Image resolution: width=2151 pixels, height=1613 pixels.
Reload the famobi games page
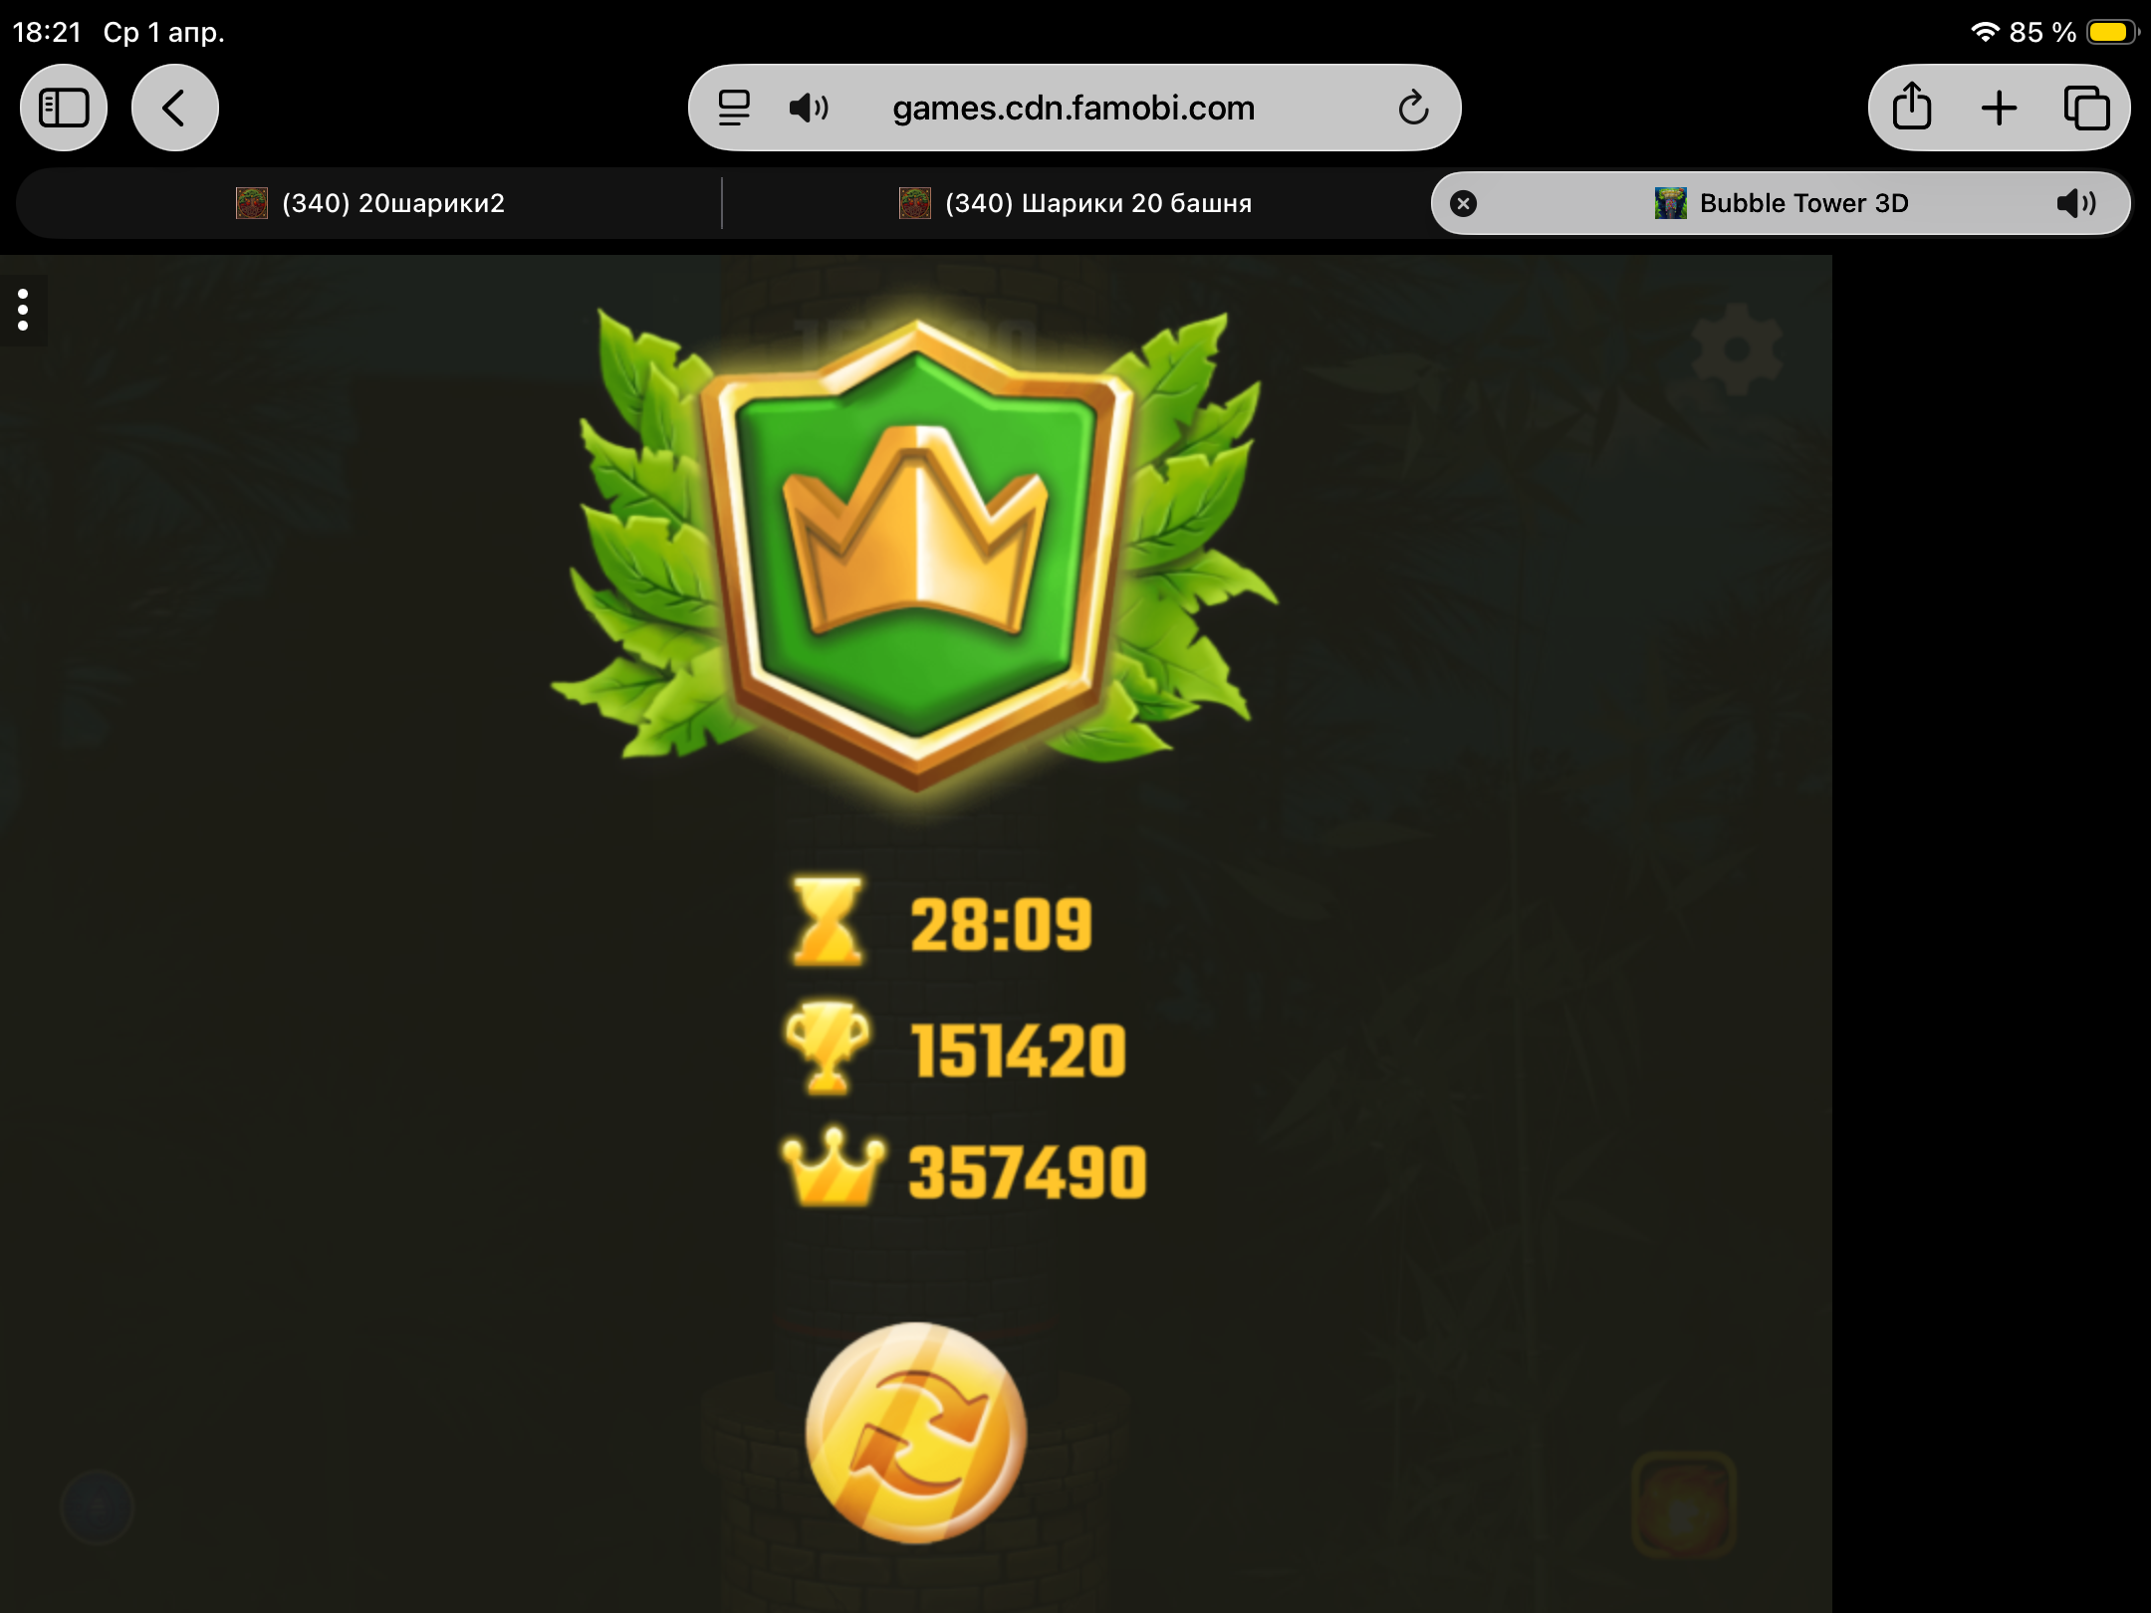[1413, 108]
